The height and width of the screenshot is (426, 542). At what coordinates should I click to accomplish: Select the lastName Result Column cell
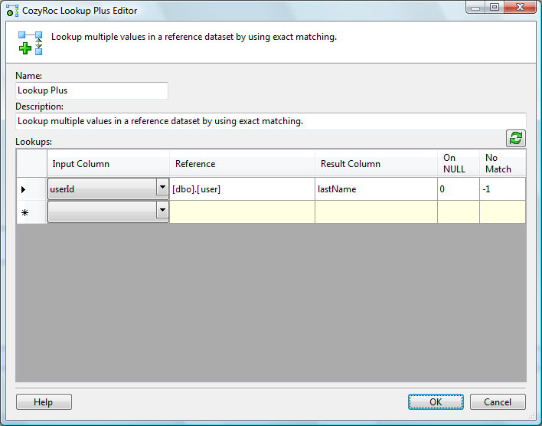(x=376, y=189)
